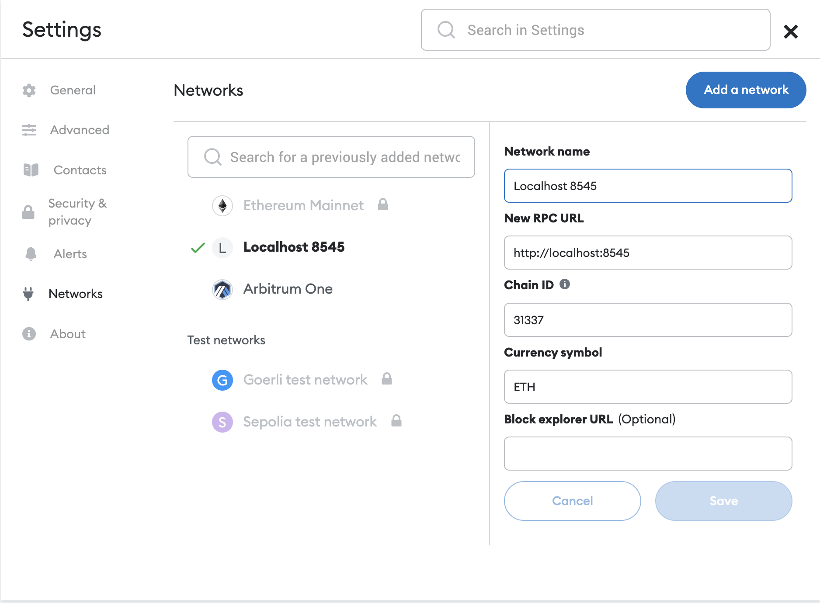The image size is (820, 603).
Task: Click the Currency symbol input field
Action: pos(648,387)
